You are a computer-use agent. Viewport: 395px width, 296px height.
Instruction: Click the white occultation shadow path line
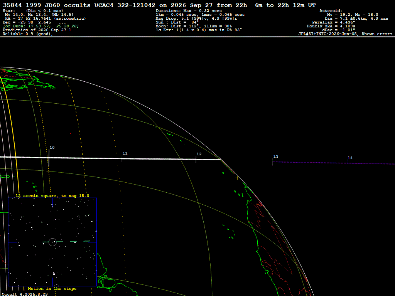110,158
